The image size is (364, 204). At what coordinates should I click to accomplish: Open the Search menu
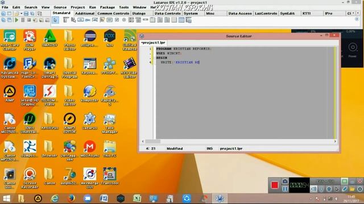pyautogui.click(x=31, y=7)
